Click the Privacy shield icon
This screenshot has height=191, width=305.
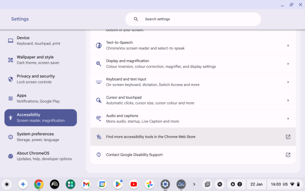(x=11, y=79)
